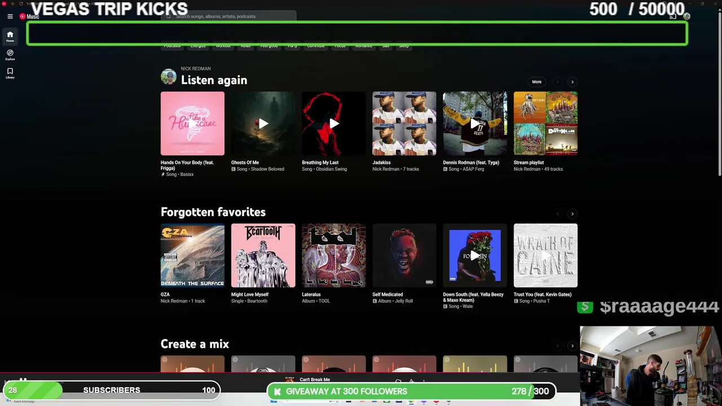The height and width of the screenshot is (406, 722).
Task: Select the Focus category chip
Action: point(340,46)
